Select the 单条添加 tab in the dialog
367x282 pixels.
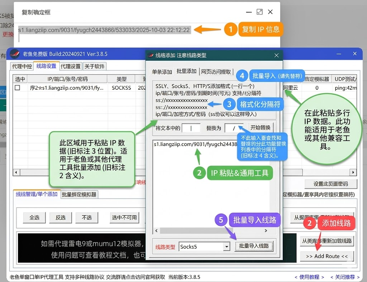click(162, 72)
